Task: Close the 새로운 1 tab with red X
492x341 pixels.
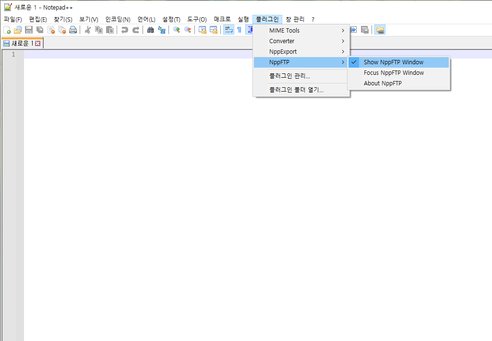Action: (37, 43)
